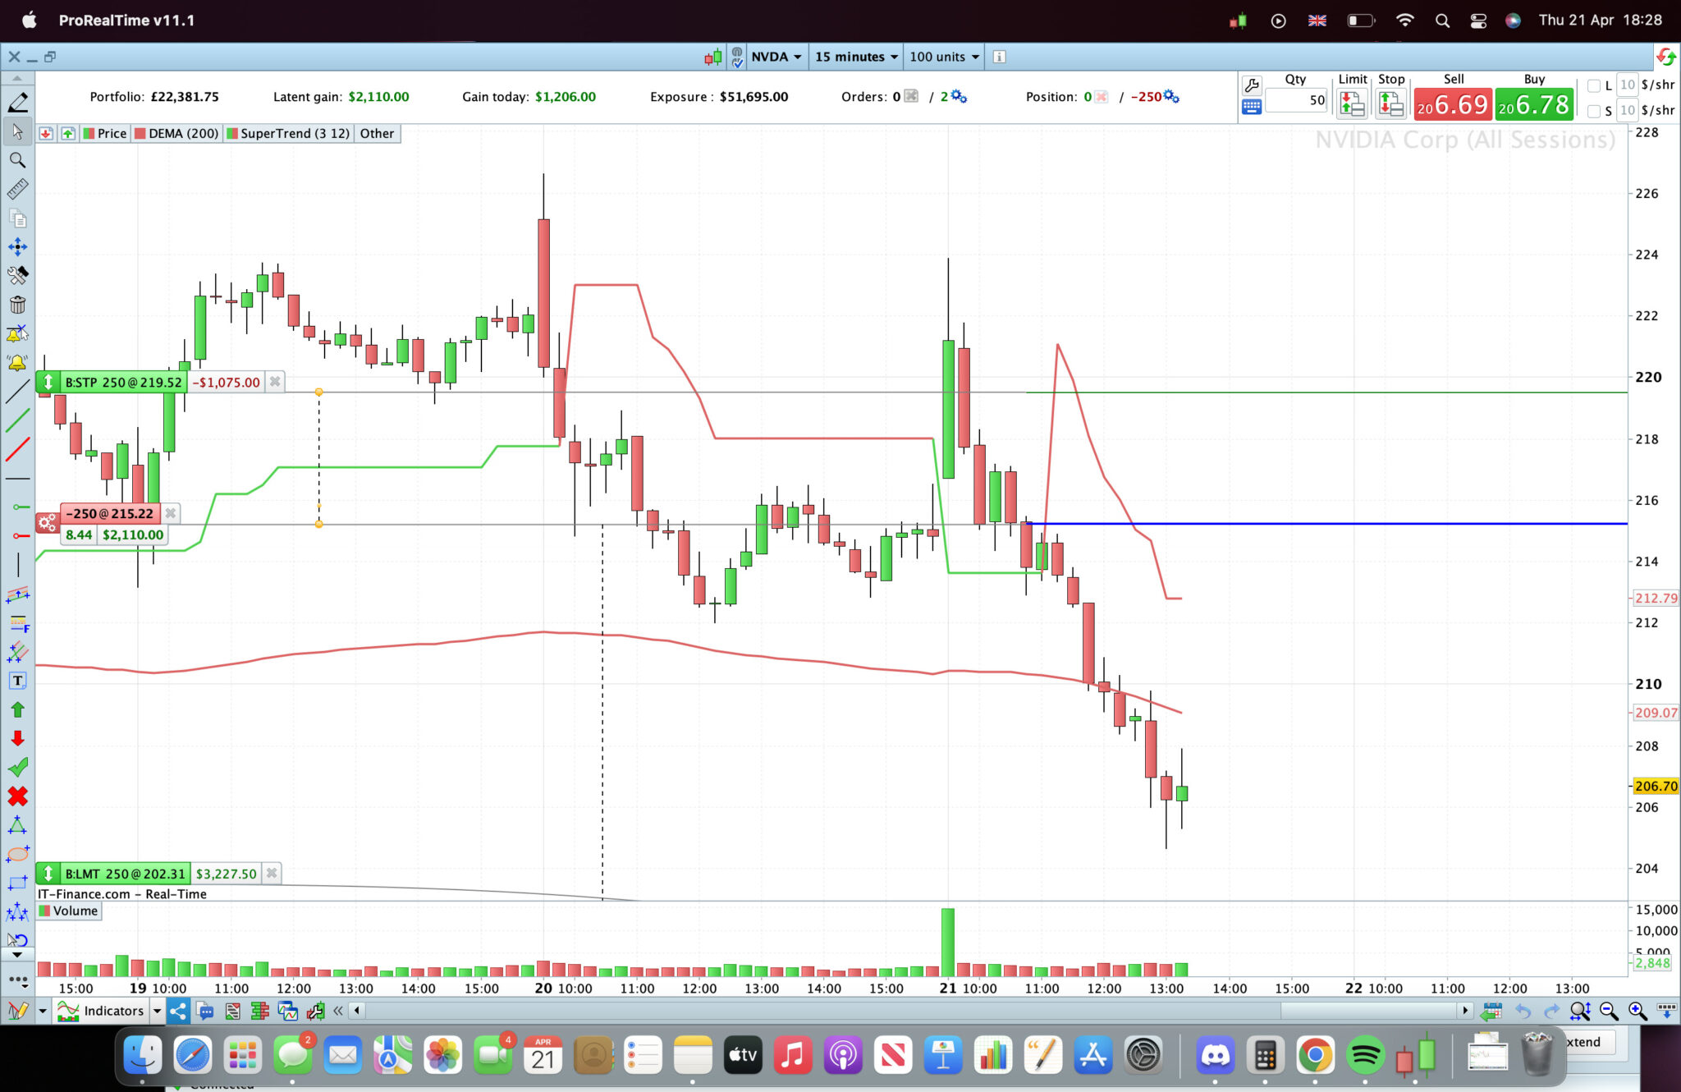
Task: Click the Qty input field
Action: point(1297,100)
